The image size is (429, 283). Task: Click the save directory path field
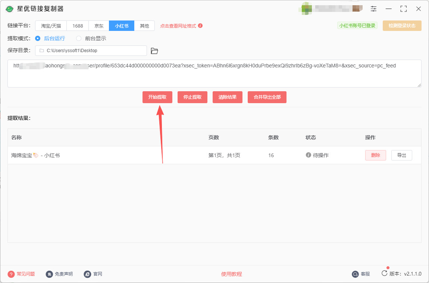tap(91, 51)
